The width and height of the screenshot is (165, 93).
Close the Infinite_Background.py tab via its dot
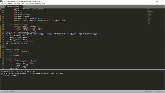pos(21,7)
